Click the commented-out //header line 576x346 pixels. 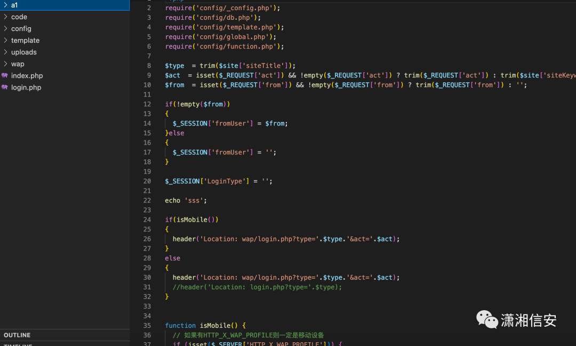tap(257, 287)
